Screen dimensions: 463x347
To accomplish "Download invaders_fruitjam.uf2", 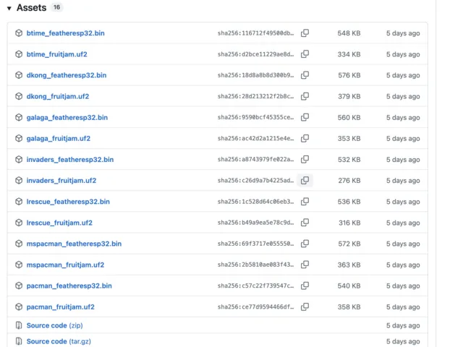I will tap(61, 181).
